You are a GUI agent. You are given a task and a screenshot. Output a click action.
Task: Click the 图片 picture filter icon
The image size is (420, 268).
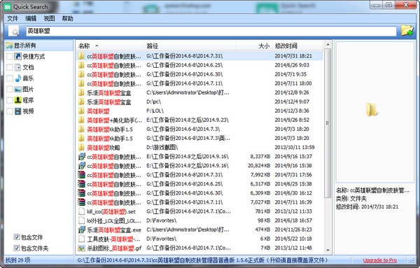click(x=18, y=89)
